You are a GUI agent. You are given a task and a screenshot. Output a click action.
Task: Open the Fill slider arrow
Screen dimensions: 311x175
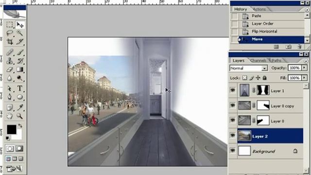pos(304,78)
